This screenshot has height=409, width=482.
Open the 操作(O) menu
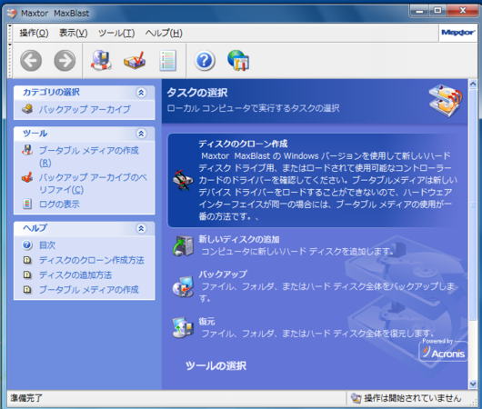[x=34, y=33]
